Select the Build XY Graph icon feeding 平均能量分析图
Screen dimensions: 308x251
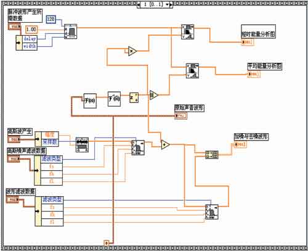(192, 71)
